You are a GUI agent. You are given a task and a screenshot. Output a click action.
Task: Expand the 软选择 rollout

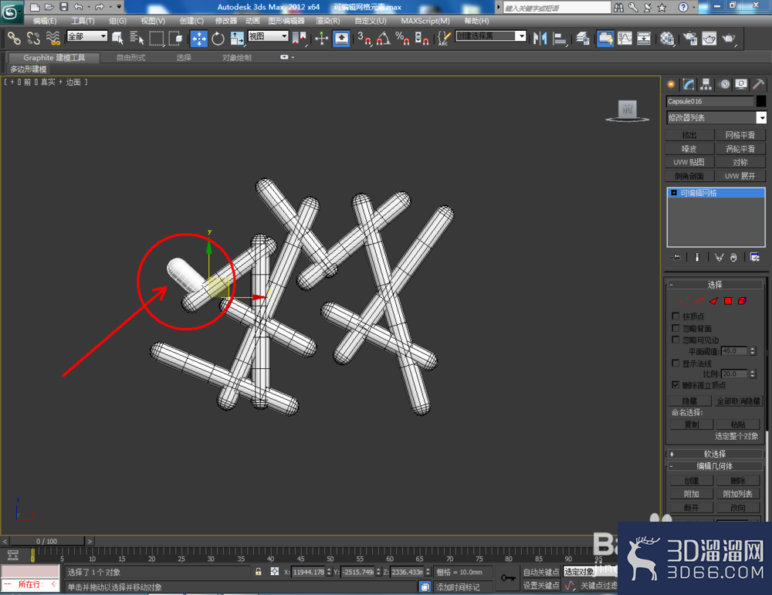[714, 454]
